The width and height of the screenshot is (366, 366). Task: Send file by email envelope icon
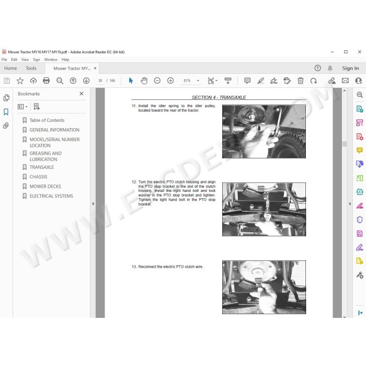[x=345, y=81]
